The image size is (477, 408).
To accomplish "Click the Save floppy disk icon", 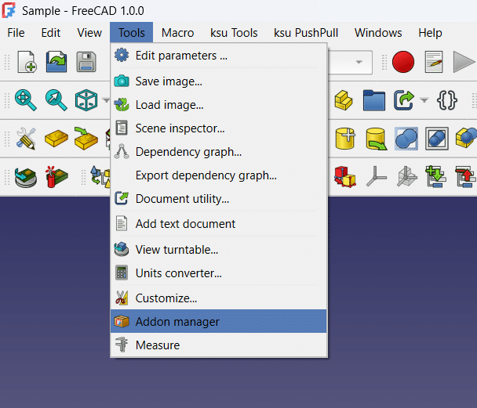I will point(86,62).
